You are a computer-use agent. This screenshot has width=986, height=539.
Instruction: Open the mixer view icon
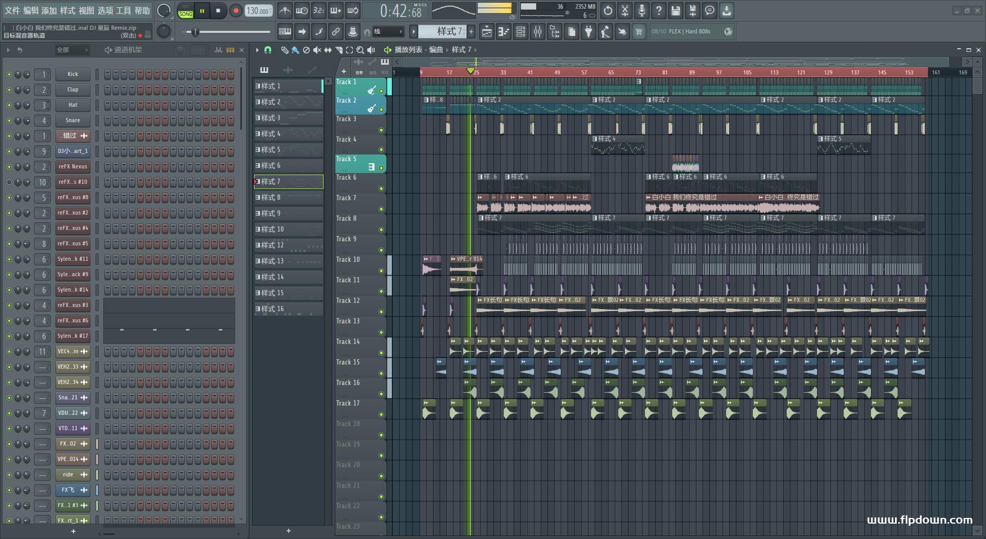pyautogui.click(x=538, y=32)
